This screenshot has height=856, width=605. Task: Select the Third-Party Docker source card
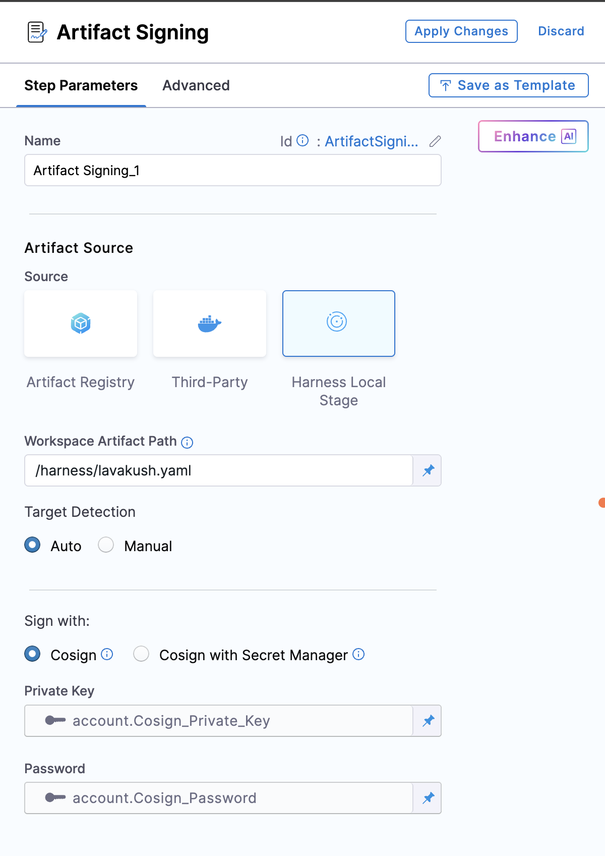click(210, 324)
